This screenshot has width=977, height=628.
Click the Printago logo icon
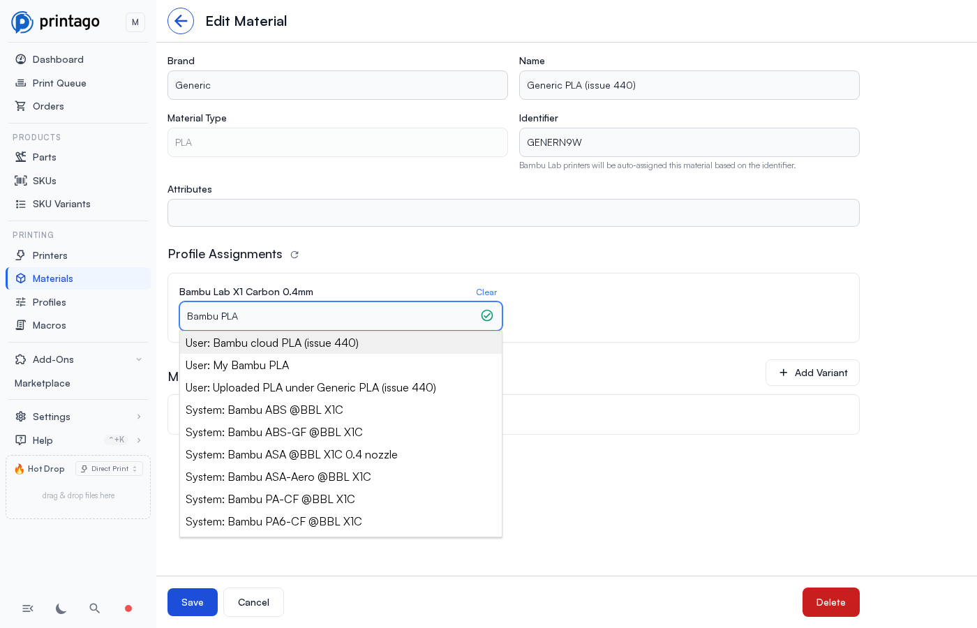coord(22,22)
